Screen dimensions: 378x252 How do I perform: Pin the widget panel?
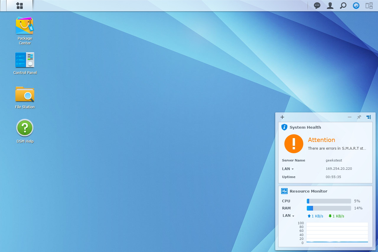click(359, 117)
